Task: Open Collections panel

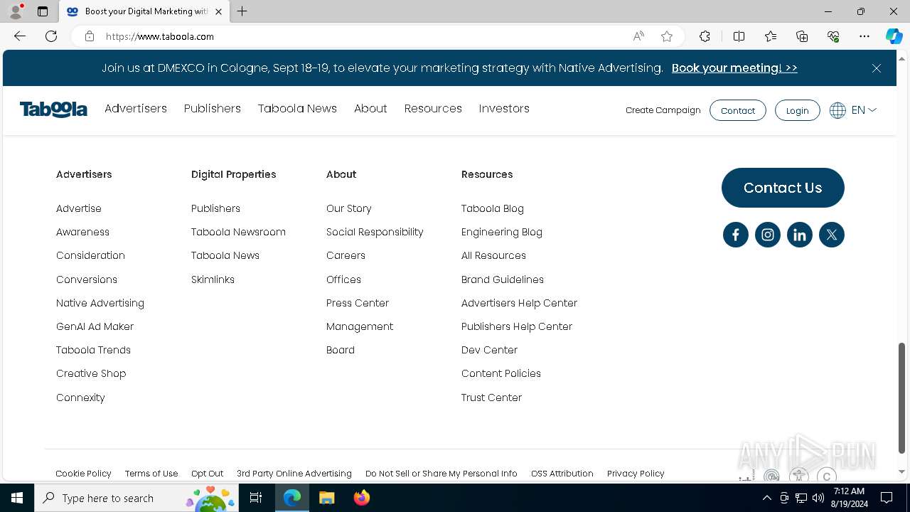Action: 802,36
